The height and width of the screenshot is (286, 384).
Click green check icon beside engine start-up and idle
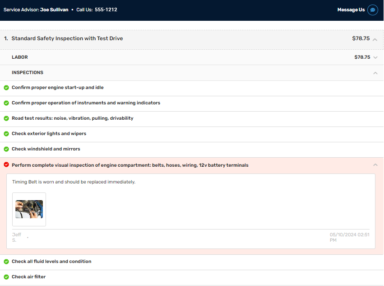click(x=6, y=88)
